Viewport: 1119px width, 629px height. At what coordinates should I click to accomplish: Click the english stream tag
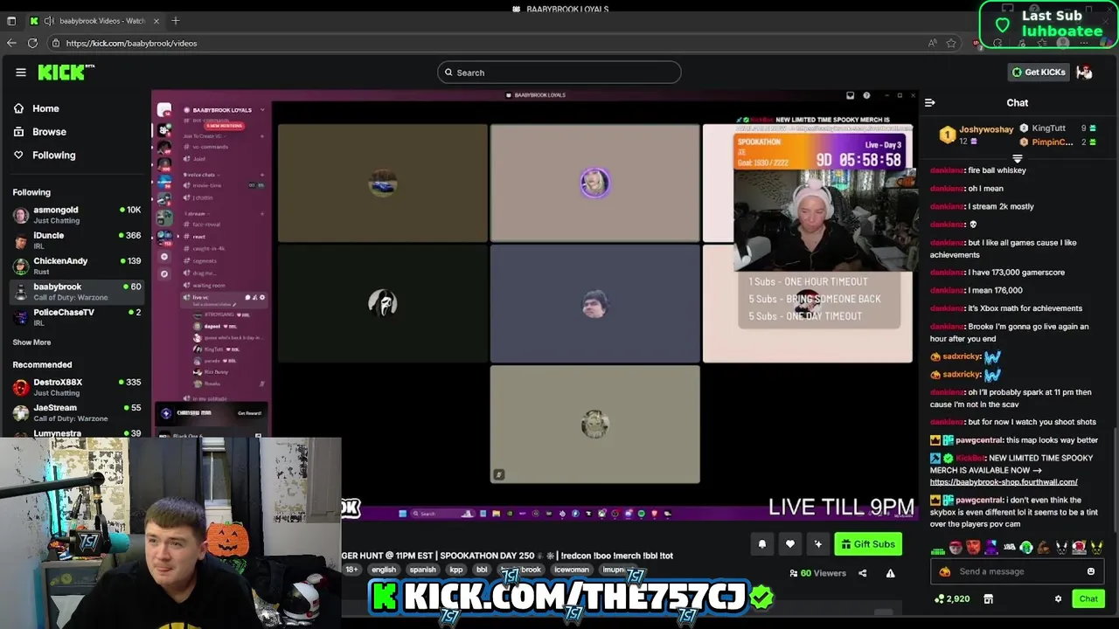(384, 570)
